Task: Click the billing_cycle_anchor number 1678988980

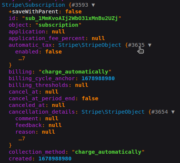Action: point(98,78)
